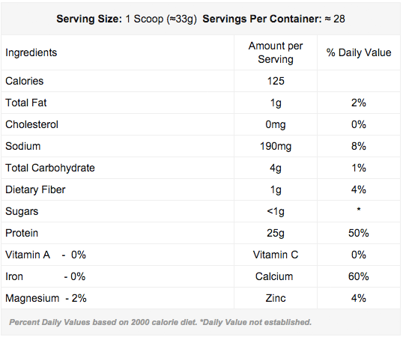Screen dimensions: 406x337
Task: Click the Sugars asterisk daily value
Action: click(359, 209)
